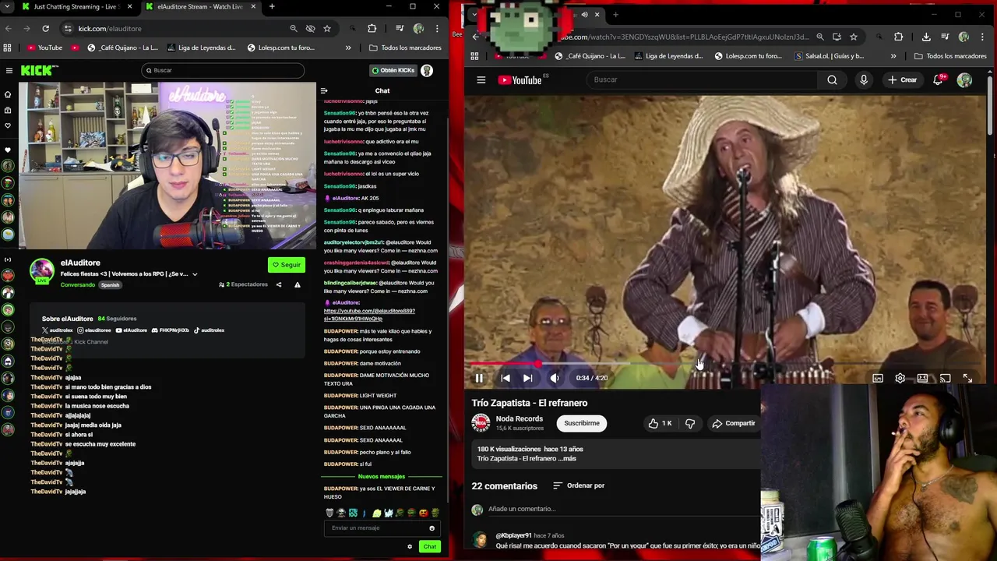Click Obtén KICKs button

click(x=393, y=70)
